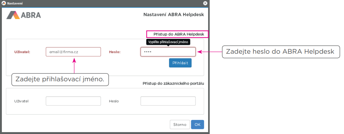
Task: Select the customer portal Heslo input field
Action: (x=168, y=101)
